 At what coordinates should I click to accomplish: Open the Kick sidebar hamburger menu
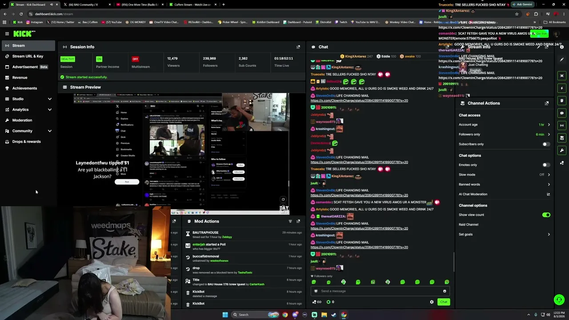click(7, 33)
